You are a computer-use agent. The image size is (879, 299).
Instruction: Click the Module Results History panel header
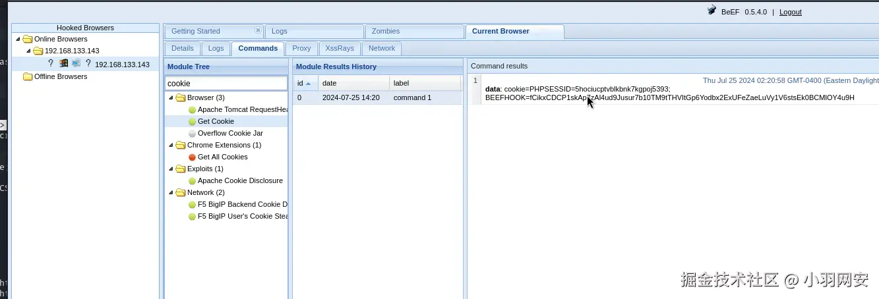[377, 67]
